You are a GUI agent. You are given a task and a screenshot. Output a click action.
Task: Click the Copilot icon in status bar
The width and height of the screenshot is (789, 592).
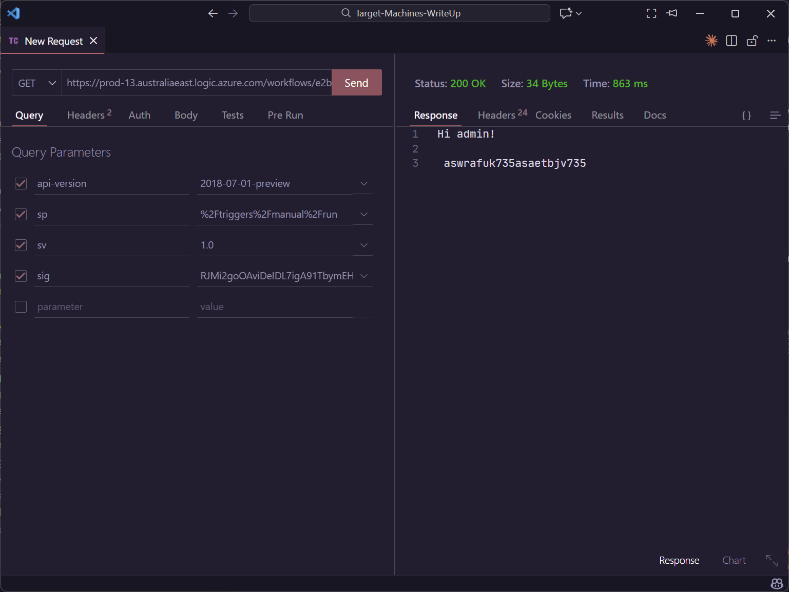point(777,584)
